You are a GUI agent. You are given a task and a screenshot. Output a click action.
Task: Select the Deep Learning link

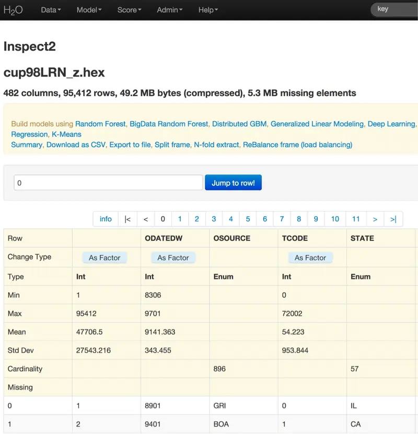391,124
